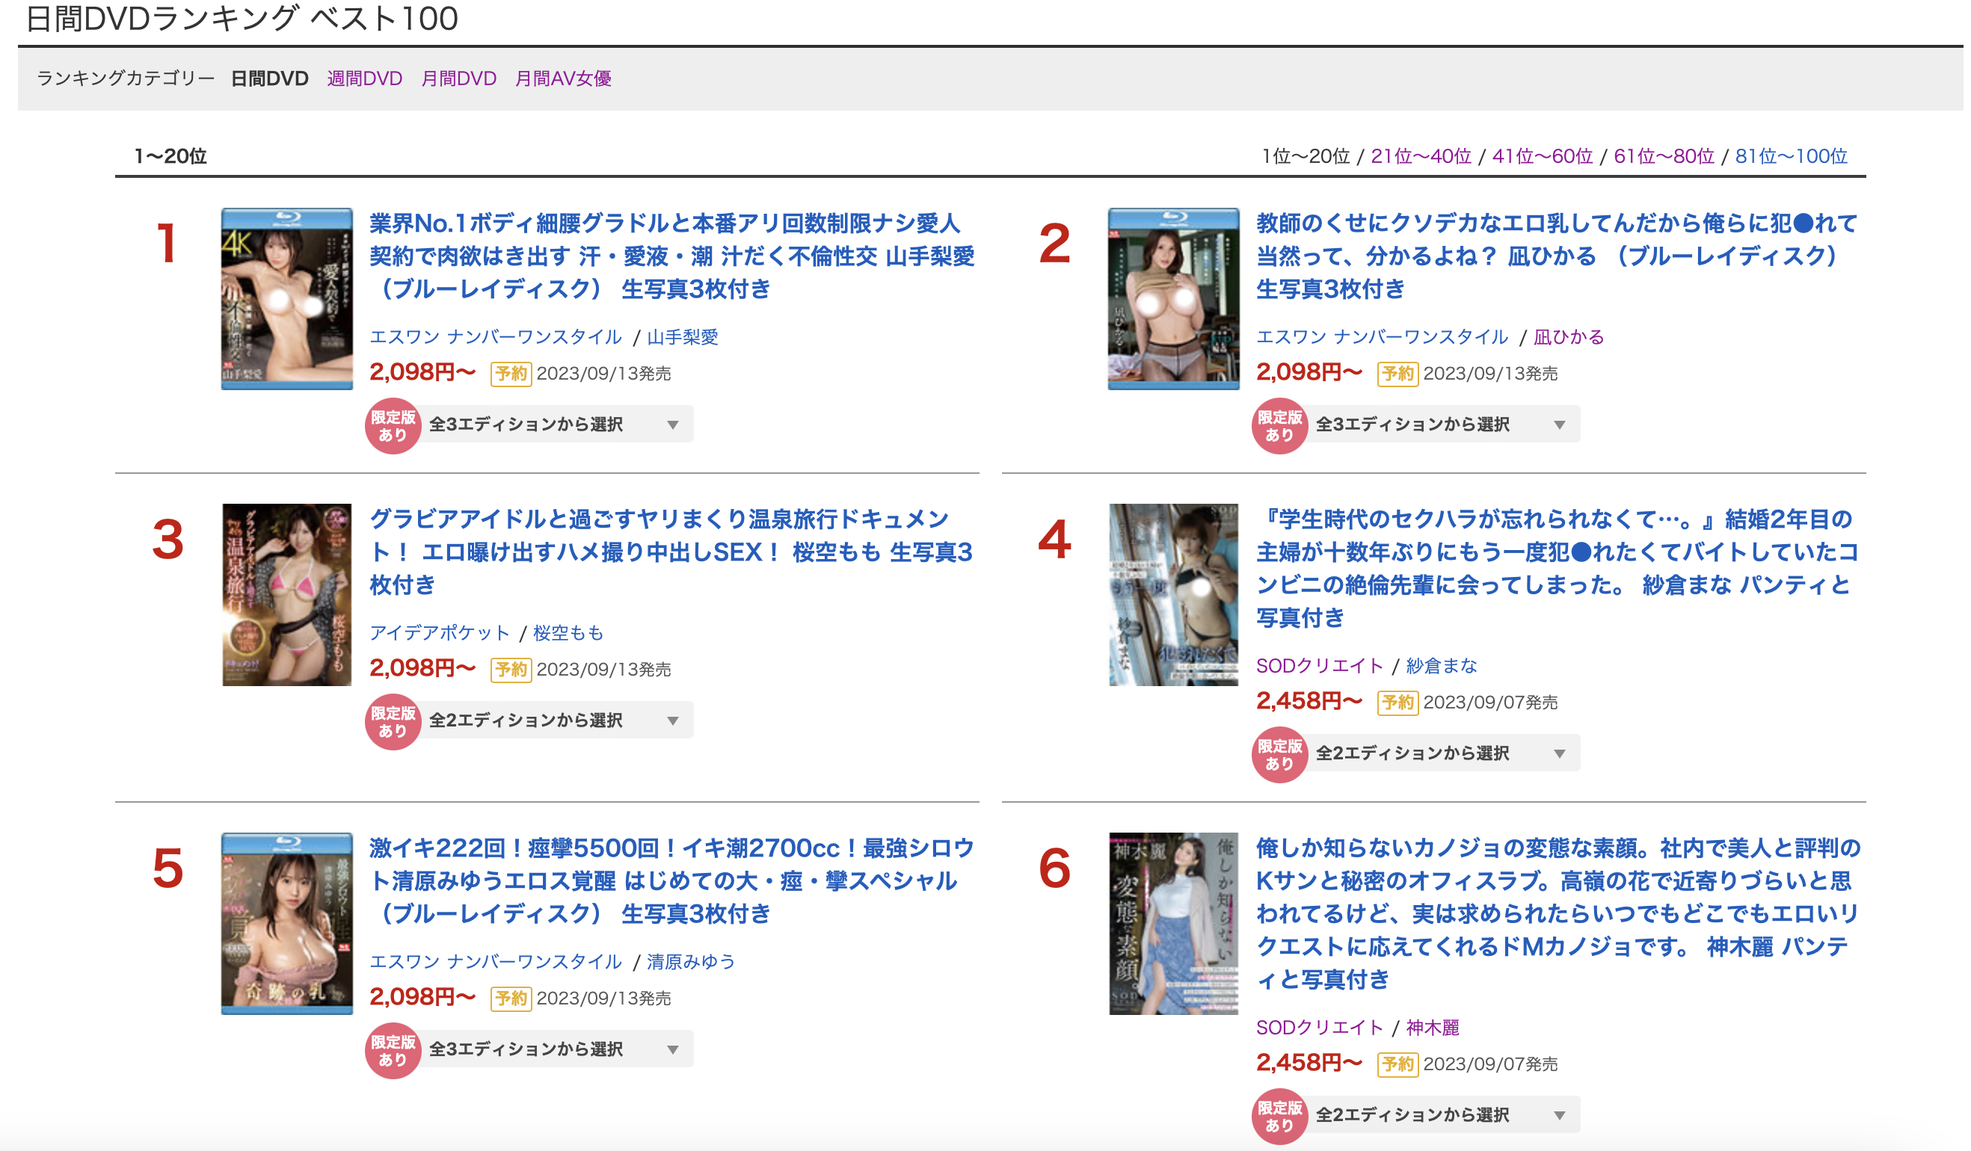This screenshot has width=1971, height=1151.
Task: Open the 全3エディション dropdown for rank 2
Action: pos(1441,425)
